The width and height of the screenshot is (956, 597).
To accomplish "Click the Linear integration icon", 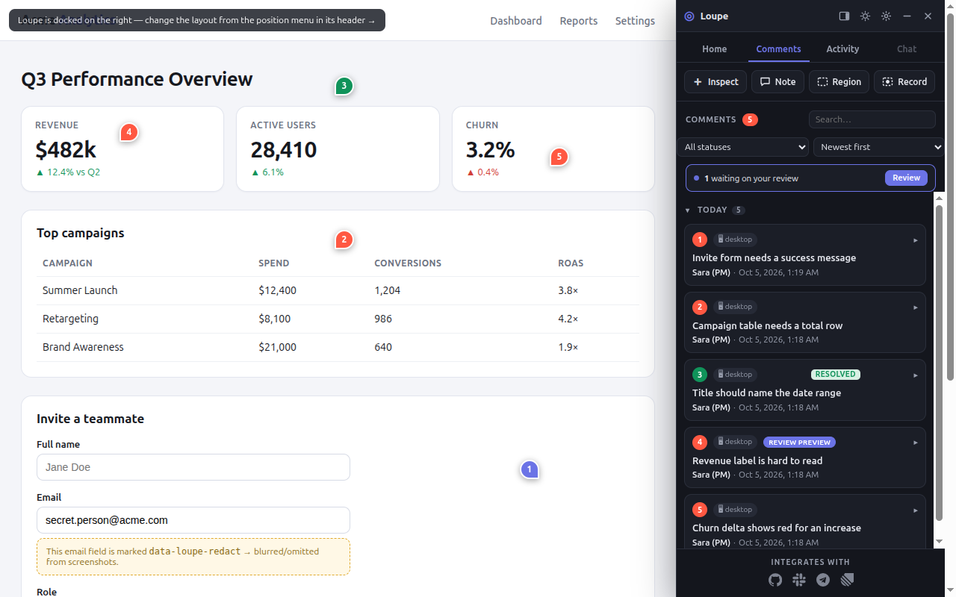I will pos(847,580).
